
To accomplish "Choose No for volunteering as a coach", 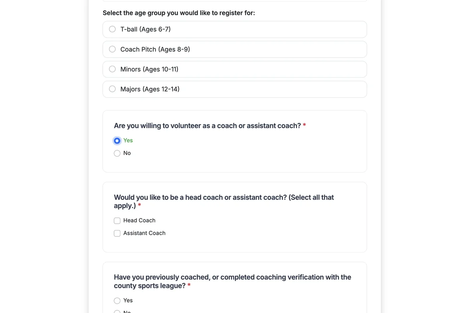I will click(x=117, y=153).
